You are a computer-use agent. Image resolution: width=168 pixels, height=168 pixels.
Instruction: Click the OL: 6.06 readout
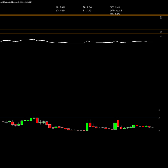coord(115,14)
